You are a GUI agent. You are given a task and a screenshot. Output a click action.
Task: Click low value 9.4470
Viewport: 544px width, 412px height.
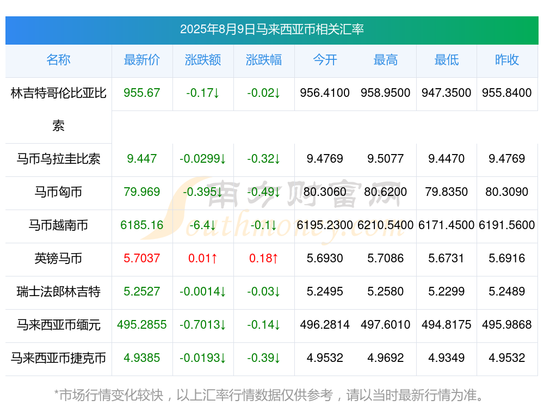[x=447, y=158]
